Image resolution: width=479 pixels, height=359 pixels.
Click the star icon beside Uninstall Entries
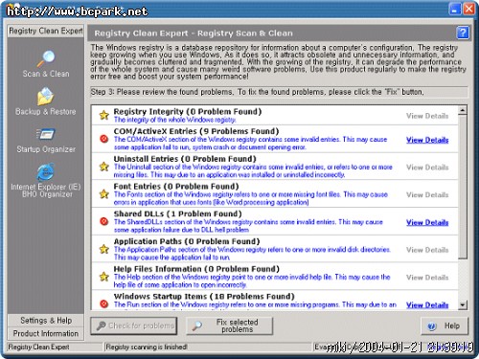pyautogui.click(x=104, y=167)
